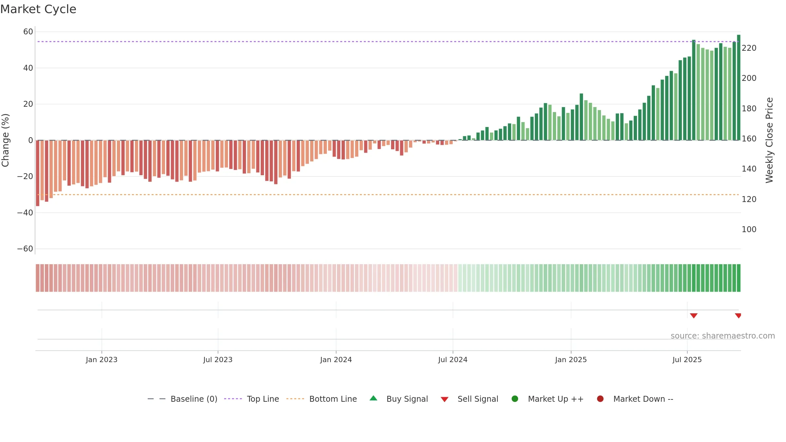Click the Jul 2024 x-axis label
786x442 pixels.
pyautogui.click(x=453, y=360)
